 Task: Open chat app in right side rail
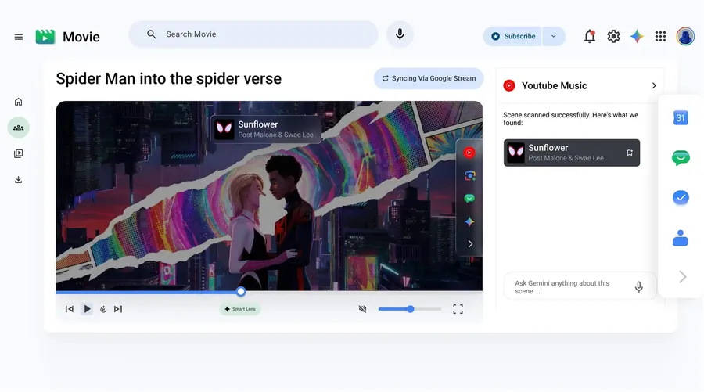(x=681, y=157)
